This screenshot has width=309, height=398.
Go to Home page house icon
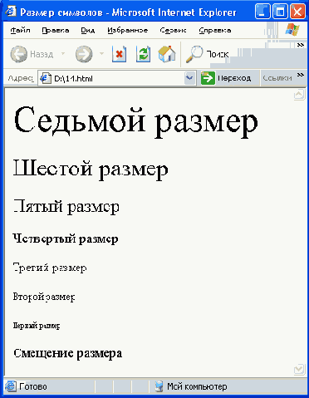[x=167, y=54]
